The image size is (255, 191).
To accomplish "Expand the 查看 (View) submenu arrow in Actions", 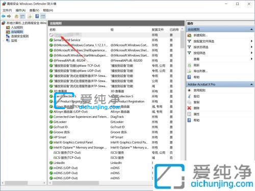I will click(251, 59).
